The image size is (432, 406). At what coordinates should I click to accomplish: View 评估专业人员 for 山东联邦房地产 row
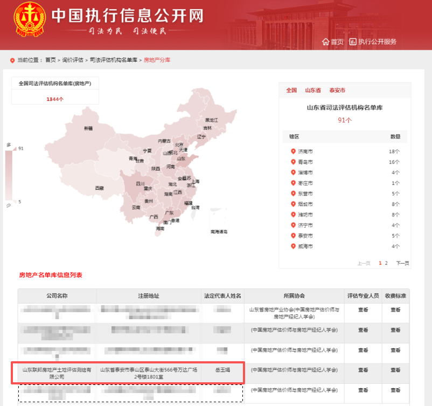click(363, 370)
